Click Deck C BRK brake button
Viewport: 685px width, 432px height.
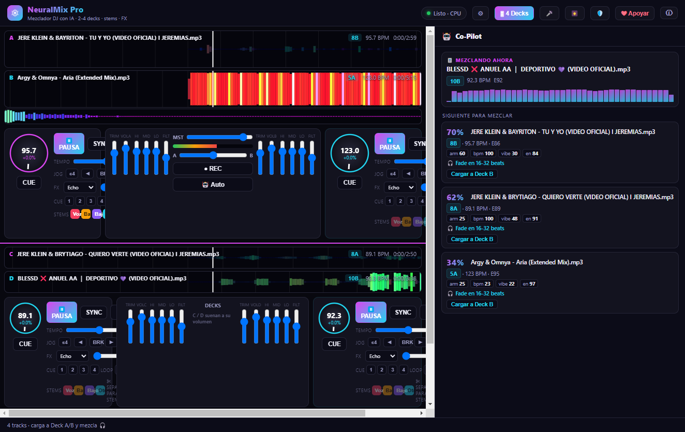tap(97, 342)
